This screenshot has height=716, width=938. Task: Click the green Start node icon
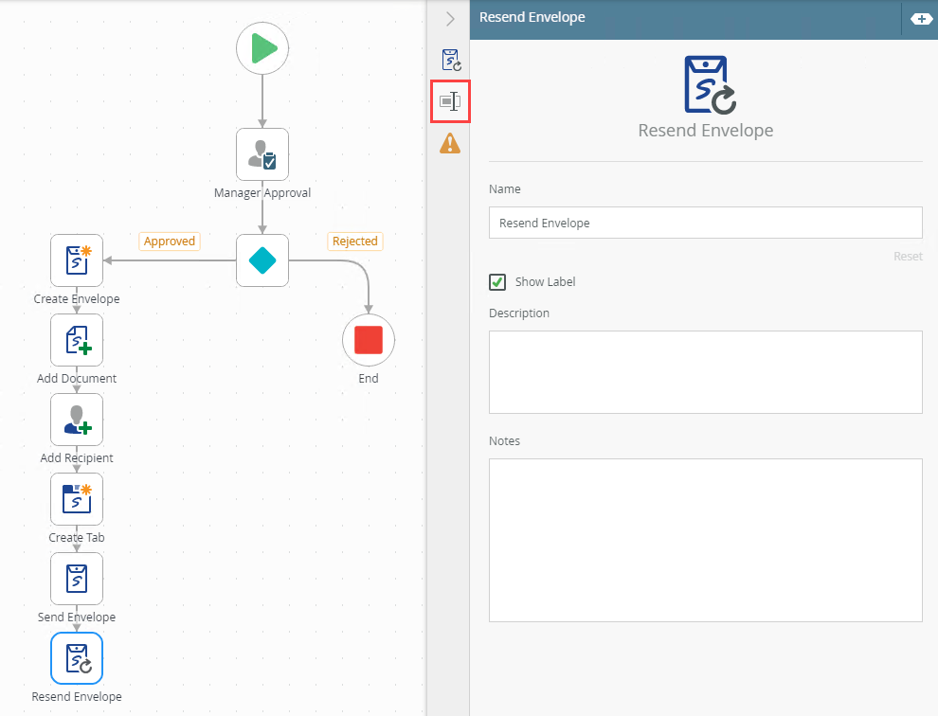(262, 48)
